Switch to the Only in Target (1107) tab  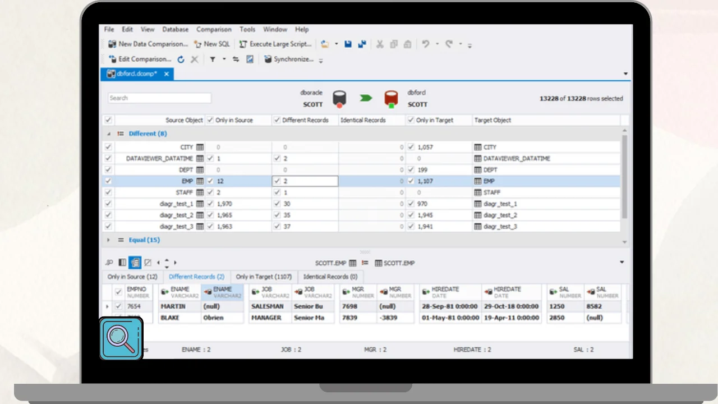tap(264, 277)
